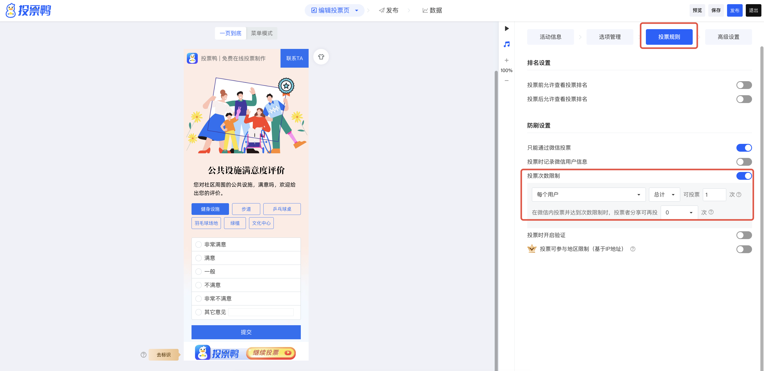Open the background music note icon
Viewport: 764px width, 371px height.
pyautogui.click(x=507, y=44)
